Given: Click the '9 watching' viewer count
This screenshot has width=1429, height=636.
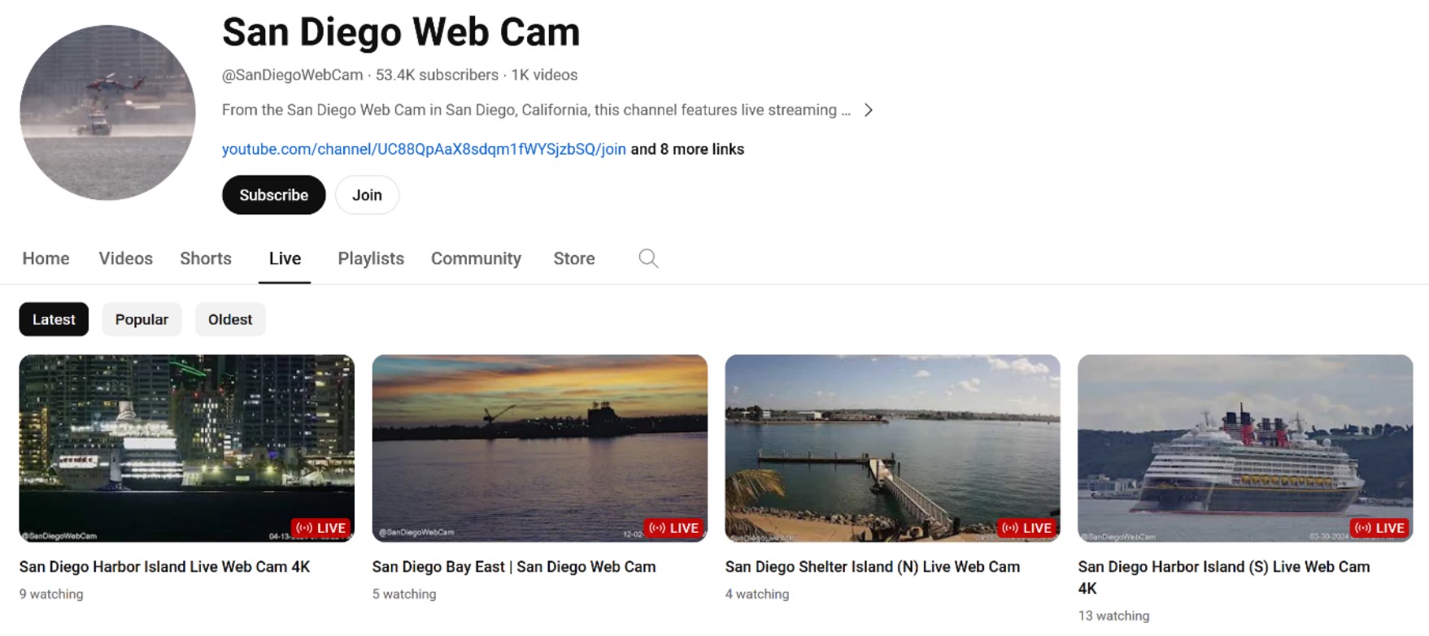Looking at the screenshot, I should coord(51,595).
